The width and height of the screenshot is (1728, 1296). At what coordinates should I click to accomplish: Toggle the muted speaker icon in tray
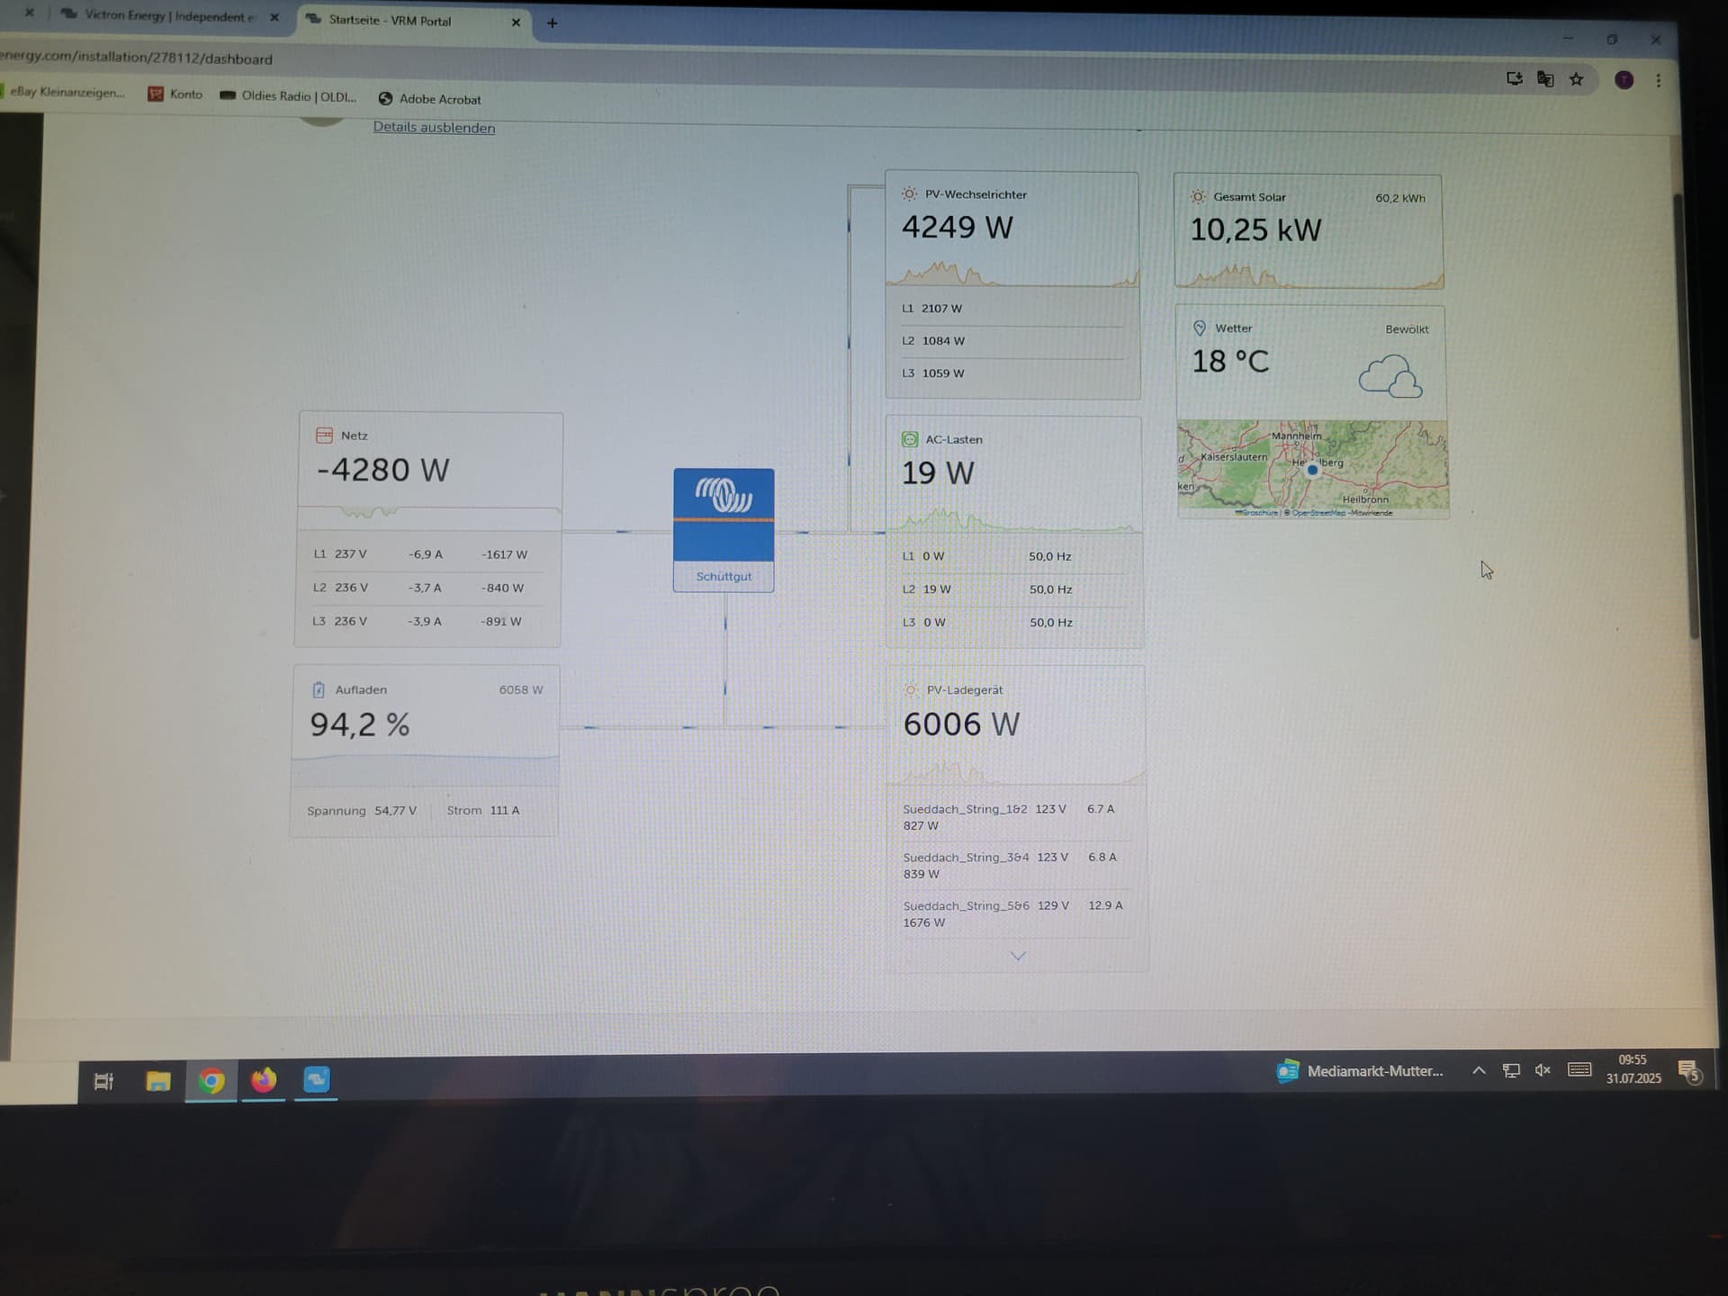[x=1543, y=1070]
